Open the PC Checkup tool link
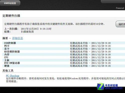This screenshot has width=125, height=93. [12, 76]
